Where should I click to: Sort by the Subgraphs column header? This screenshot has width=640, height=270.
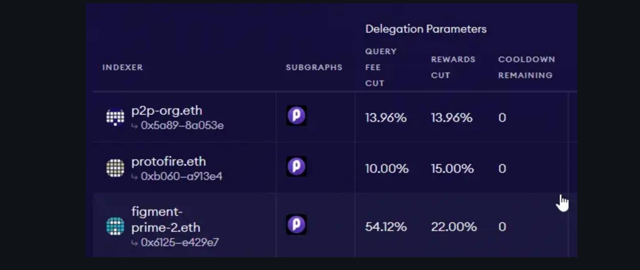coord(314,67)
